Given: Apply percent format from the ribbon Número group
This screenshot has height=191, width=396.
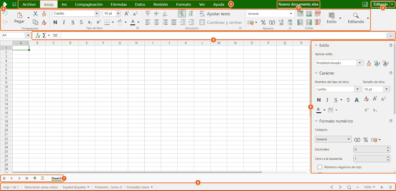Looking at the screenshot, I should tap(263, 22).
